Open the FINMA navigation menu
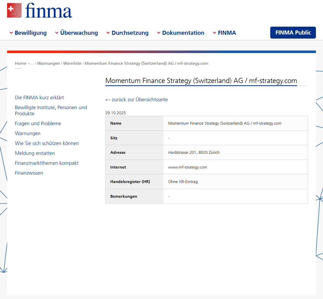 (227, 33)
